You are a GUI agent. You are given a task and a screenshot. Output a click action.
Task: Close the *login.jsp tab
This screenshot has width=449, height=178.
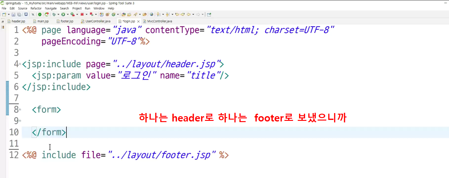[x=138, y=21]
